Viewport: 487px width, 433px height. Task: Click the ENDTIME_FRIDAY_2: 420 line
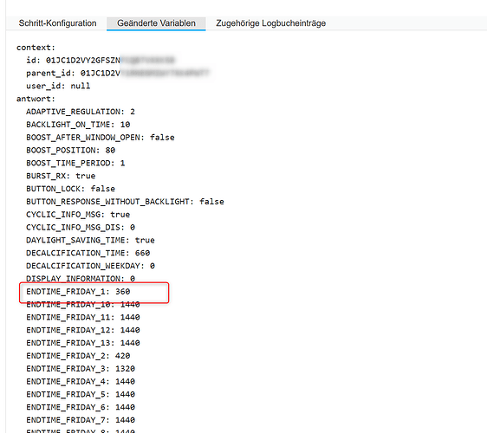tap(78, 356)
